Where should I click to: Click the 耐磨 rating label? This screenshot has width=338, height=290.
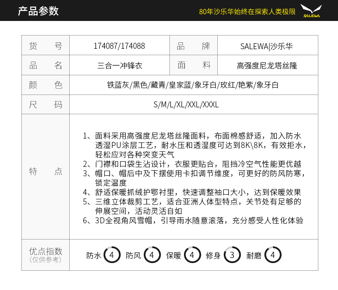pos(254,255)
